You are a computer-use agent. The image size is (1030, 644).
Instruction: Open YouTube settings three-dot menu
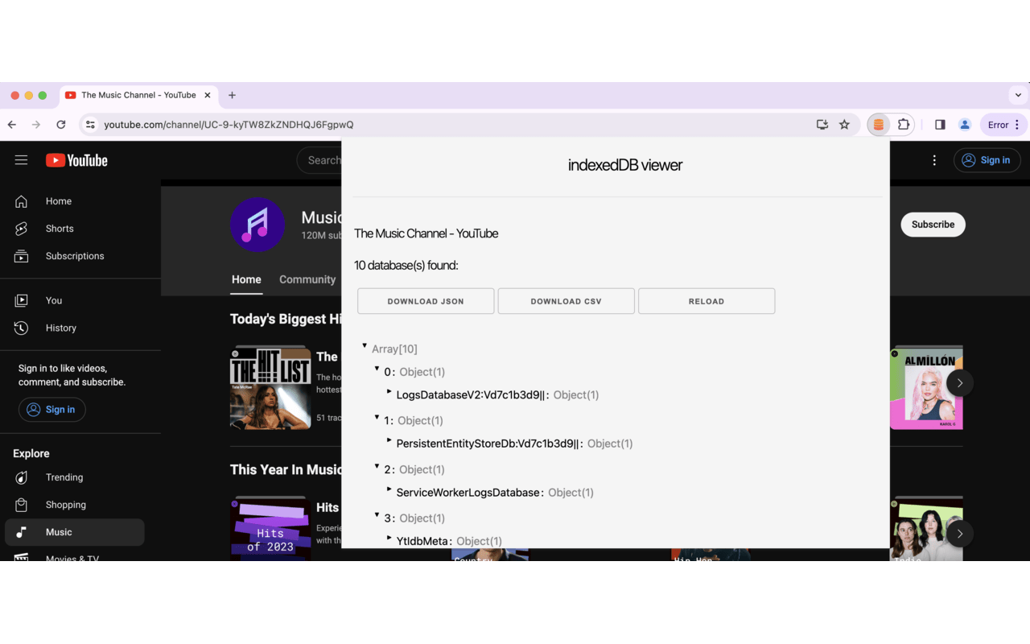[934, 160]
